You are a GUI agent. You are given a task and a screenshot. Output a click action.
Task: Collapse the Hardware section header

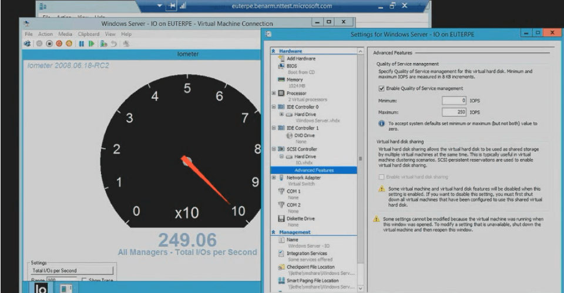(x=273, y=51)
